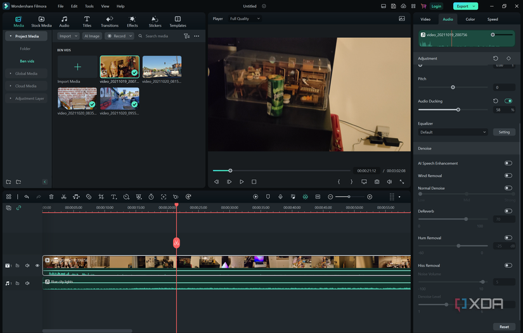Click the Search media field
This screenshot has height=333, width=523.
157,36
